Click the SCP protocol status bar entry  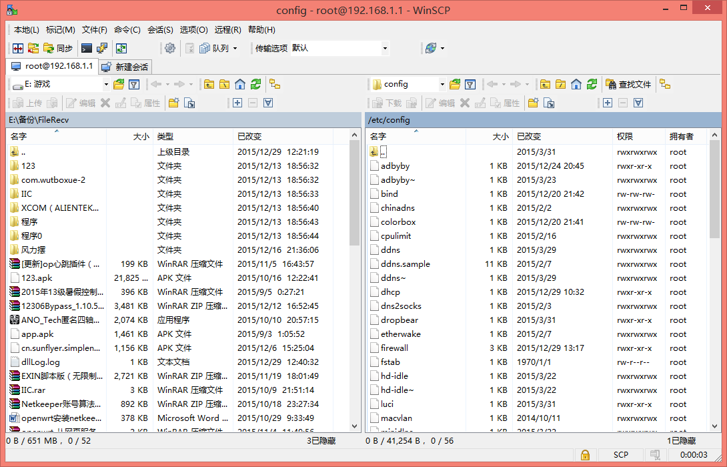[x=620, y=454]
